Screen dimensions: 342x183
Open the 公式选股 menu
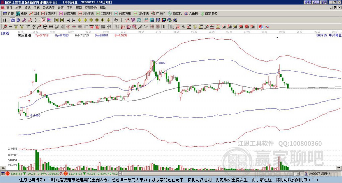click(49, 8)
